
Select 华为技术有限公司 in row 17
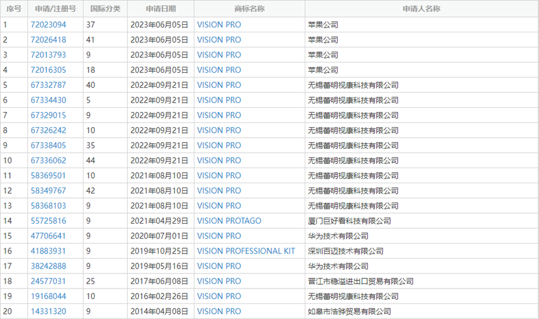tap(338, 267)
